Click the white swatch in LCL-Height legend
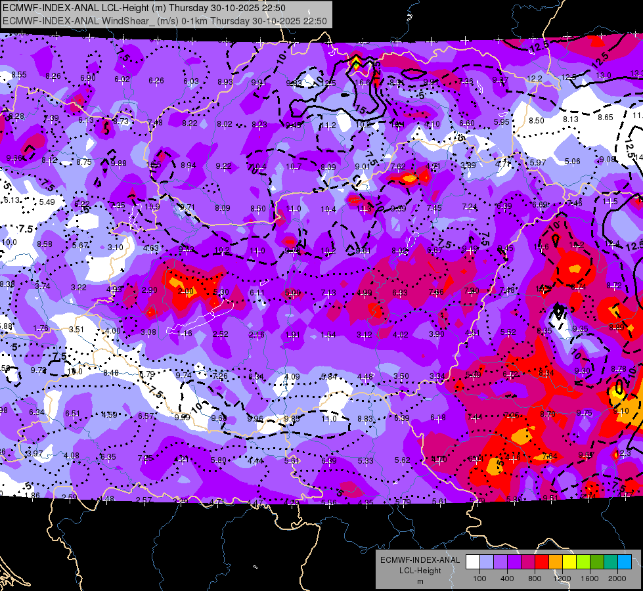Screen dimensions: 643x591 coord(472,562)
